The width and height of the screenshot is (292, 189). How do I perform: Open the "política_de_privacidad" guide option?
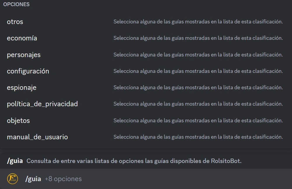tap(42, 104)
